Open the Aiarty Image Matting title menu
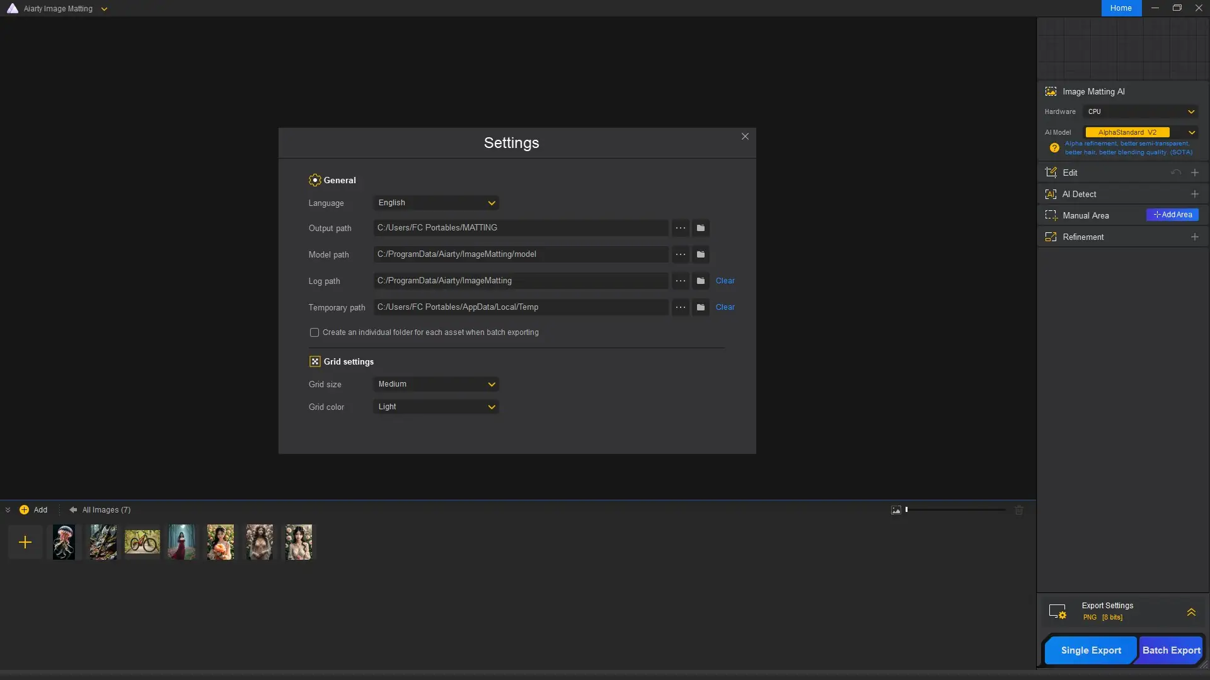Screen dimensions: 1210x680 click(x=104, y=9)
